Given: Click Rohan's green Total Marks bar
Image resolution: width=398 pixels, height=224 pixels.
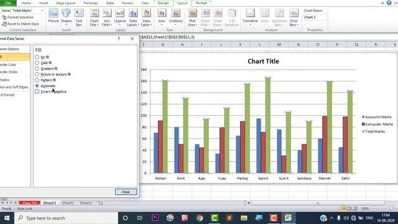Looking at the screenshot, I should click(165, 127).
